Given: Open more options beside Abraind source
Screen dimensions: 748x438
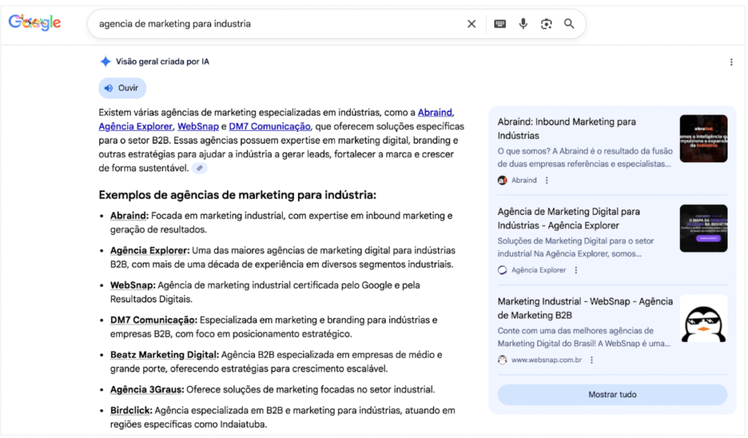Looking at the screenshot, I should [547, 180].
